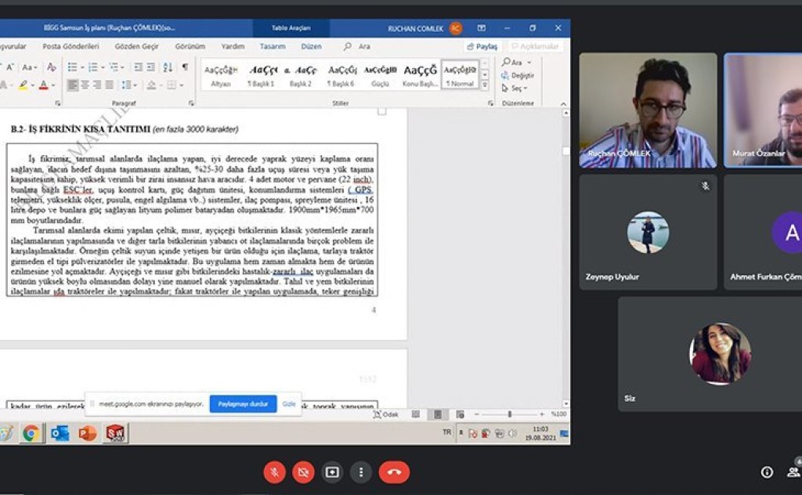
Task: Switch to Görünüm ribbon tab
Action: (190, 46)
